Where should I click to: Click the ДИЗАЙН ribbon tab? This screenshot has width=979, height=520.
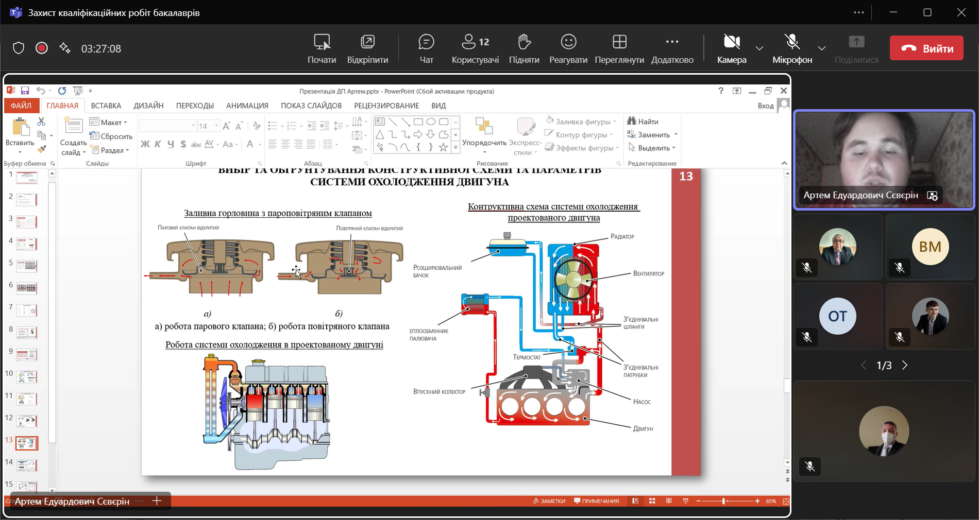coord(148,106)
